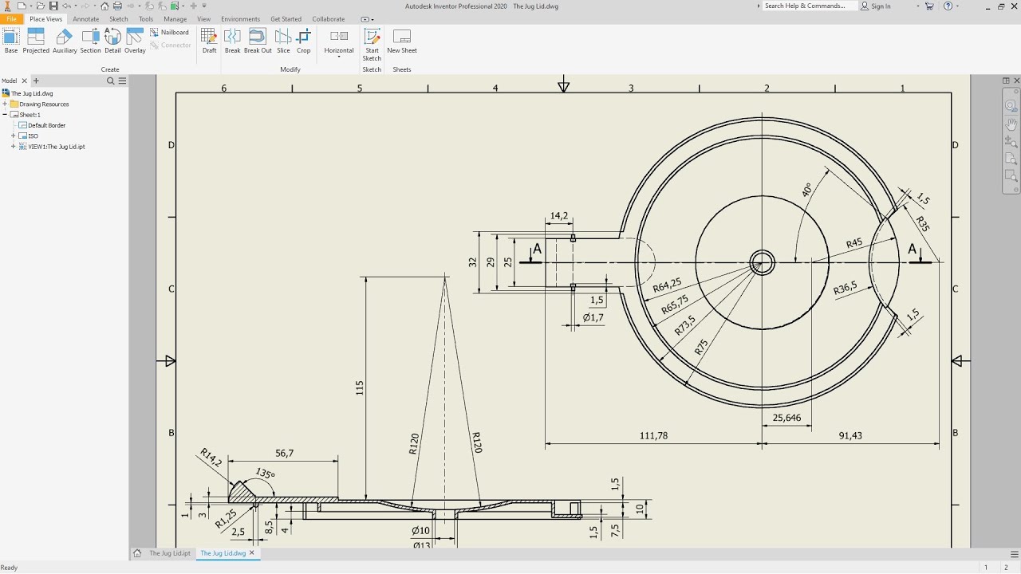
Task: Select Default Border in browser tree
Action: pos(47,125)
